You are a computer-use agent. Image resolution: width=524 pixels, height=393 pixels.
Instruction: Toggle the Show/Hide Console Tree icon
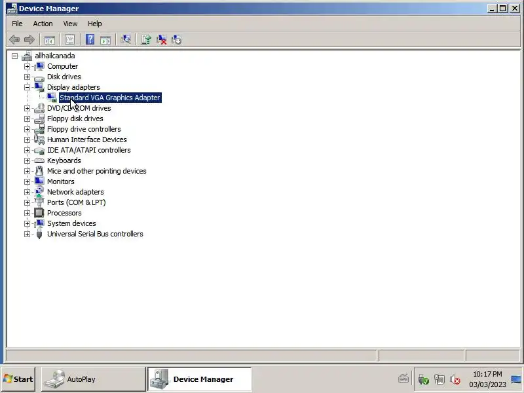point(50,40)
